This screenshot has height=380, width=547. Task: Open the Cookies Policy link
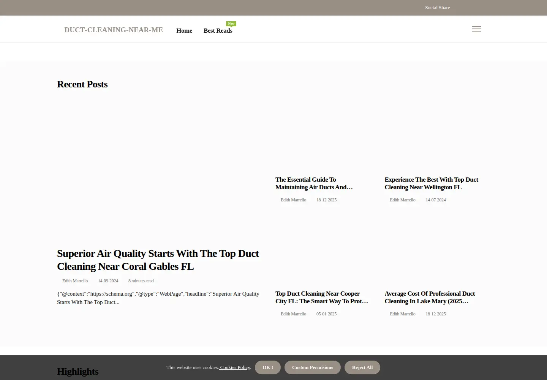[x=235, y=367]
